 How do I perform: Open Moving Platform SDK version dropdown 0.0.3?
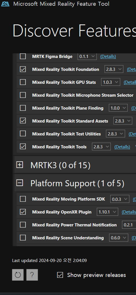(120, 199)
